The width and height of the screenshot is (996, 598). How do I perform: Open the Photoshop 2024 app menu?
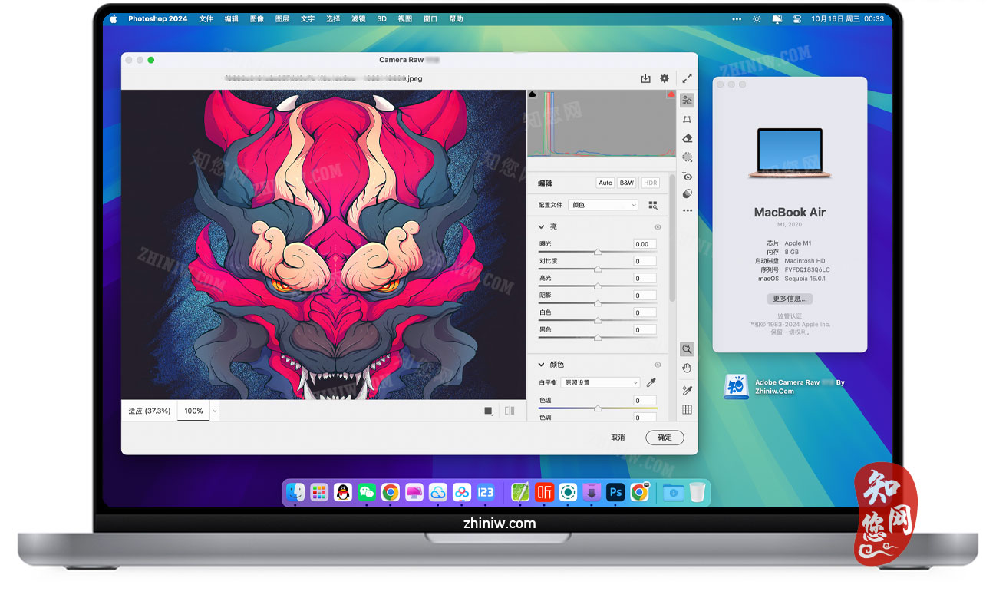(157, 18)
